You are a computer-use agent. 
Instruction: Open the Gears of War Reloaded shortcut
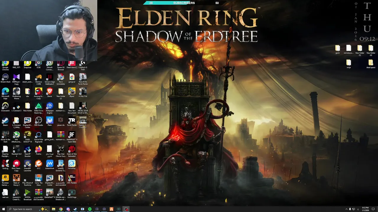coord(72,152)
